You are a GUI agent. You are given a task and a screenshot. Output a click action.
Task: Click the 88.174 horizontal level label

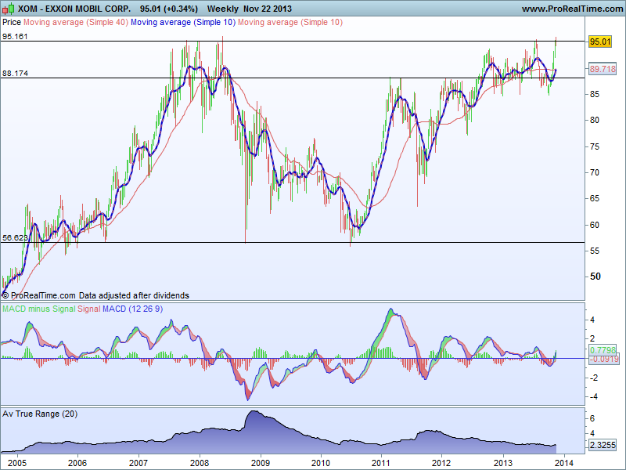coord(15,73)
